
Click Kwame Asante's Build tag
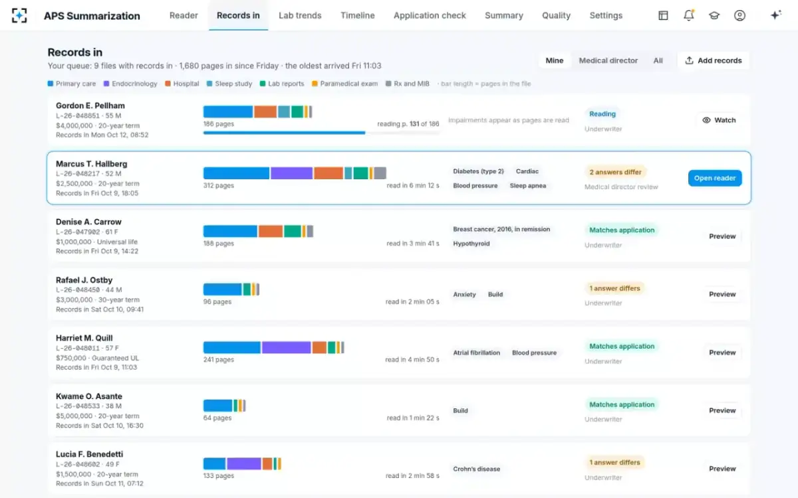(461, 410)
